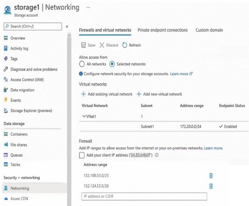
Task: Click the Virtual Network column header
Action: 95,106
